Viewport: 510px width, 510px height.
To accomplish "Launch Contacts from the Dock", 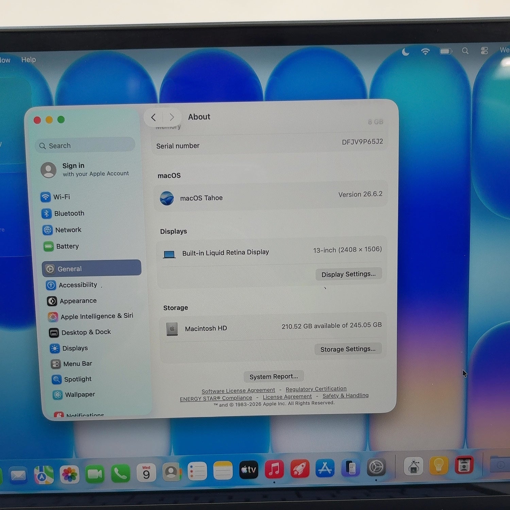I will (172, 472).
